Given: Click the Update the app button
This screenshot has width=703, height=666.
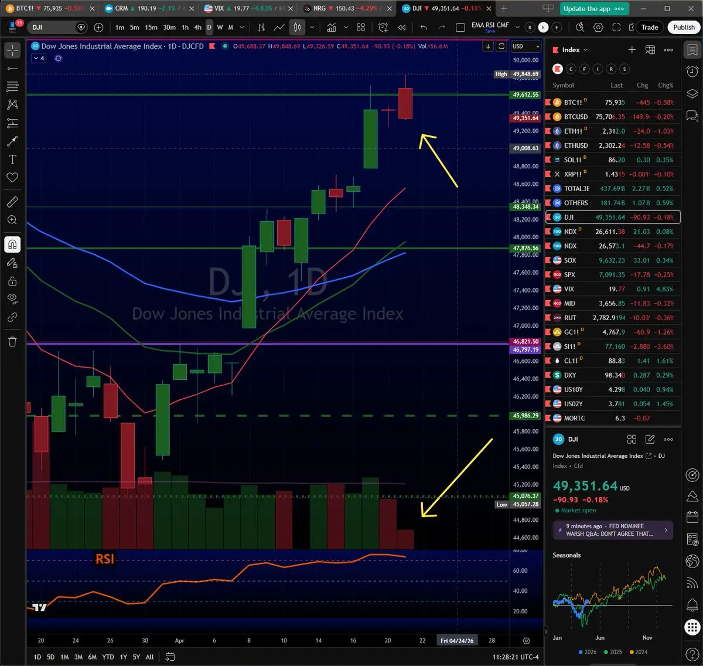Looking at the screenshot, I should tap(595, 9).
